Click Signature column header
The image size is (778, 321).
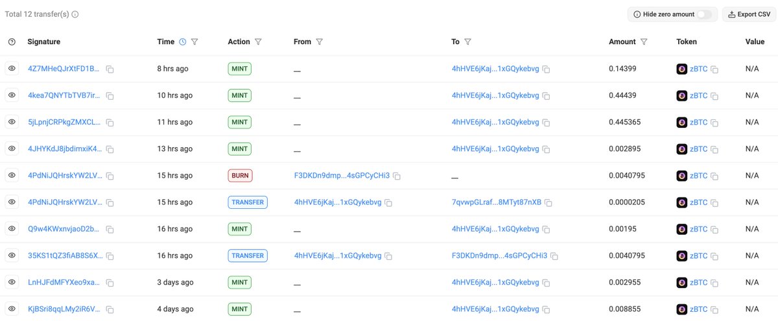click(44, 42)
